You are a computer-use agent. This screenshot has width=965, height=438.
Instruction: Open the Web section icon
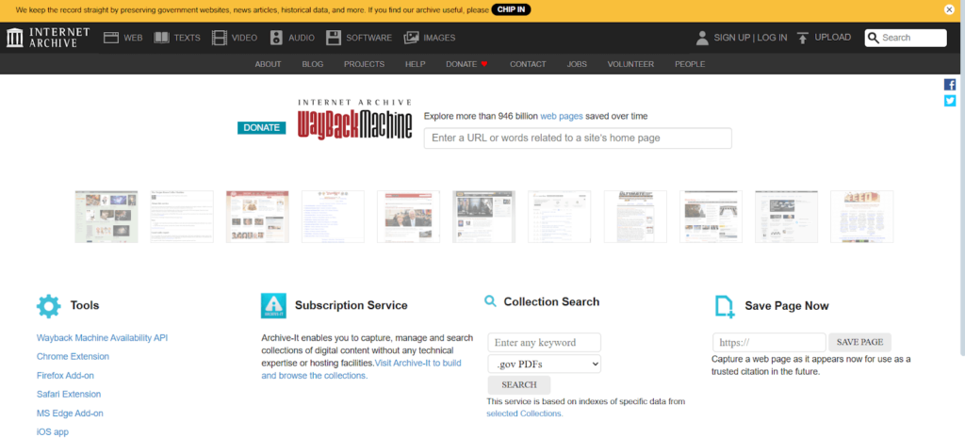point(111,38)
